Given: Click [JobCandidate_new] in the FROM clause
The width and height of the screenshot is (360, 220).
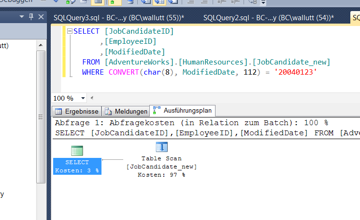Looking at the screenshot, I should click(291, 62).
